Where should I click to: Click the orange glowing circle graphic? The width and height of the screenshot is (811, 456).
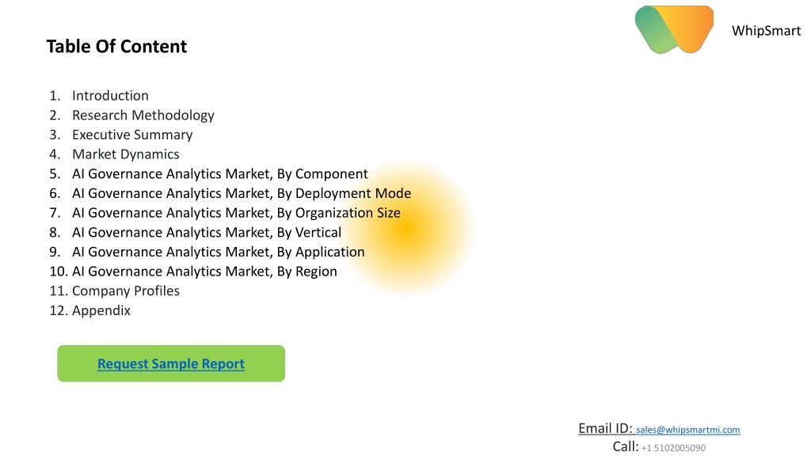tap(408, 229)
